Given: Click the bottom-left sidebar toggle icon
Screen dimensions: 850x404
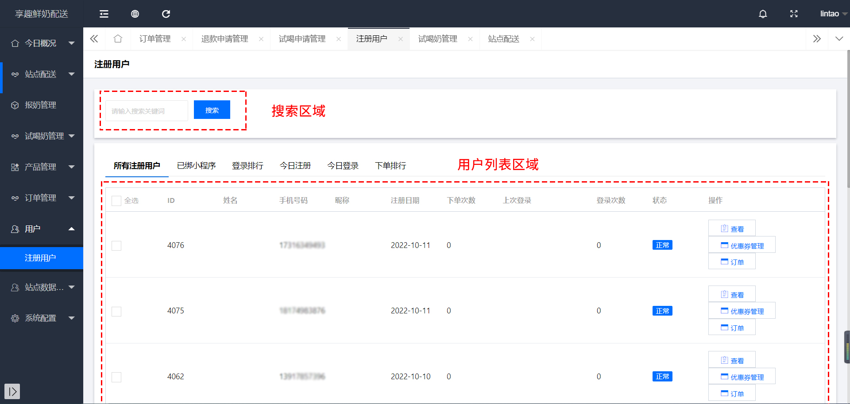Looking at the screenshot, I should coord(12,391).
